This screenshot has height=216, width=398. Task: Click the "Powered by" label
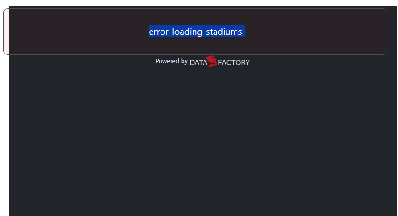click(172, 61)
